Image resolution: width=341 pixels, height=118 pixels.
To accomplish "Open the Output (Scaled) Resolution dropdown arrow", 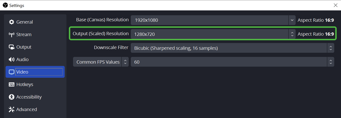I will coord(292,34).
